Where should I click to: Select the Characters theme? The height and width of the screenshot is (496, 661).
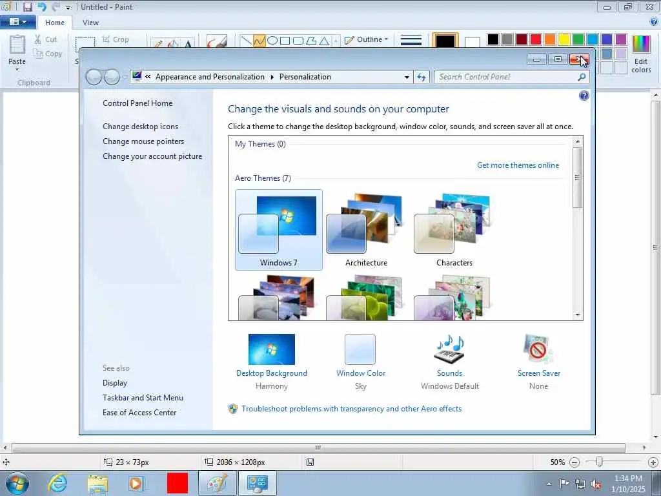[454, 230]
